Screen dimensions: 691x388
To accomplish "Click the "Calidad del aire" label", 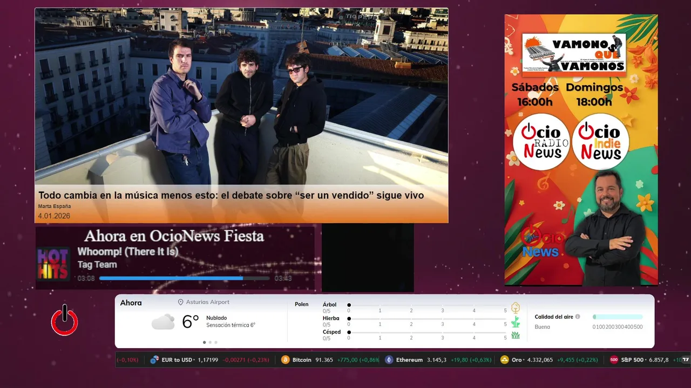I will pos(554,317).
